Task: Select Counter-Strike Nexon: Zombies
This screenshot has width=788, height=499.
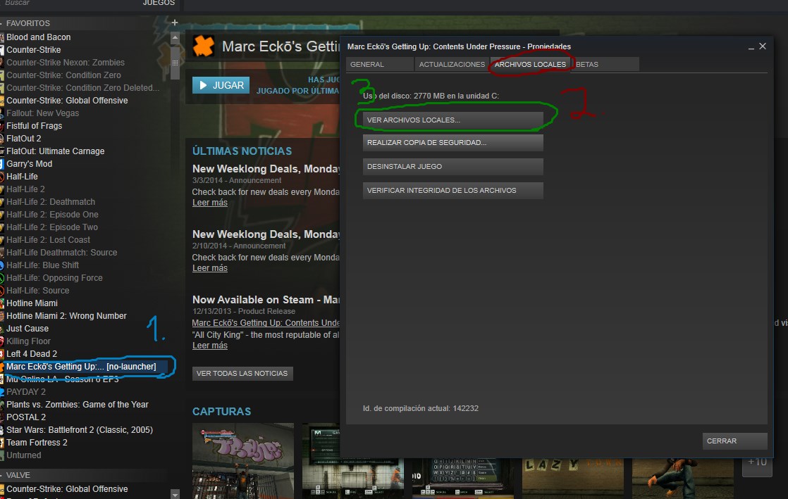Action: [x=66, y=62]
